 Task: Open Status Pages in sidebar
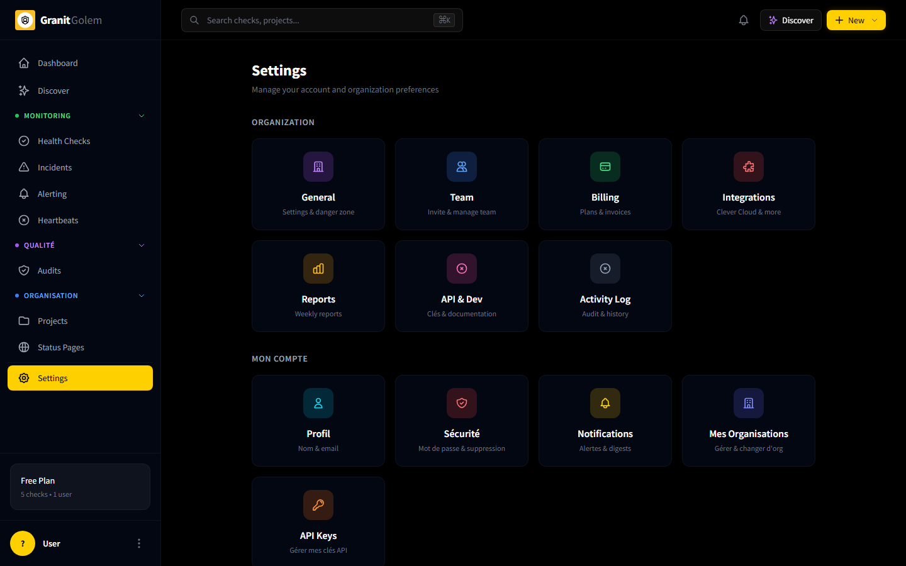[x=80, y=347]
